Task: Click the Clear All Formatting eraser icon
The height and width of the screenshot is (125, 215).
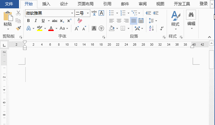Action: tap(80, 21)
